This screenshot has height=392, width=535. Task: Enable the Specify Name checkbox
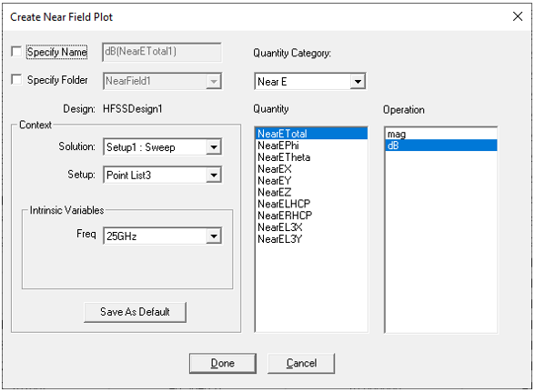[x=16, y=52]
